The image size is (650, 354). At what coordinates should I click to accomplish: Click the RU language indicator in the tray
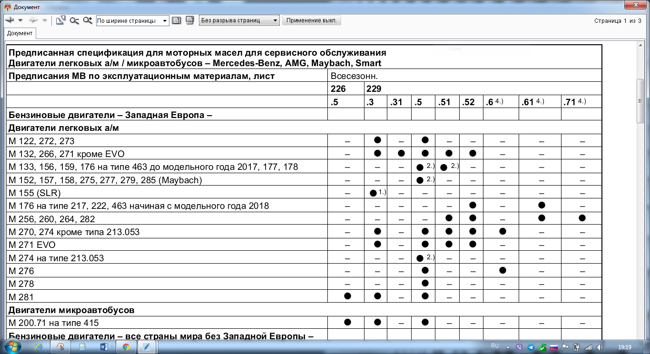point(494,346)
